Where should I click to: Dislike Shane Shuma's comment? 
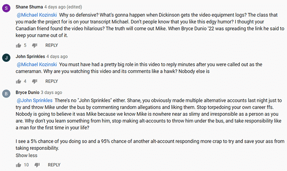(x=34, y=46)
